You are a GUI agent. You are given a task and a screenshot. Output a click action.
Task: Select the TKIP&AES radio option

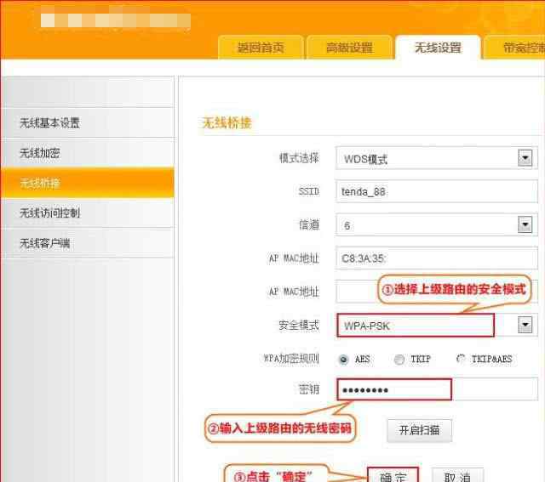(461, 360)
